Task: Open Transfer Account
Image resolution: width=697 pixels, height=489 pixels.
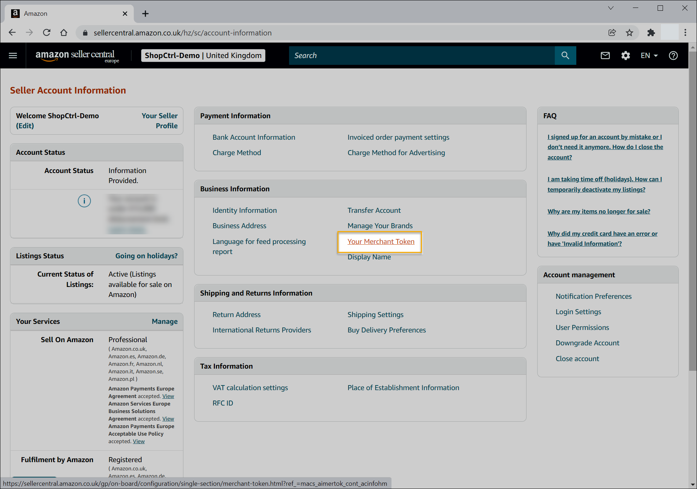Action: [374, 210]
